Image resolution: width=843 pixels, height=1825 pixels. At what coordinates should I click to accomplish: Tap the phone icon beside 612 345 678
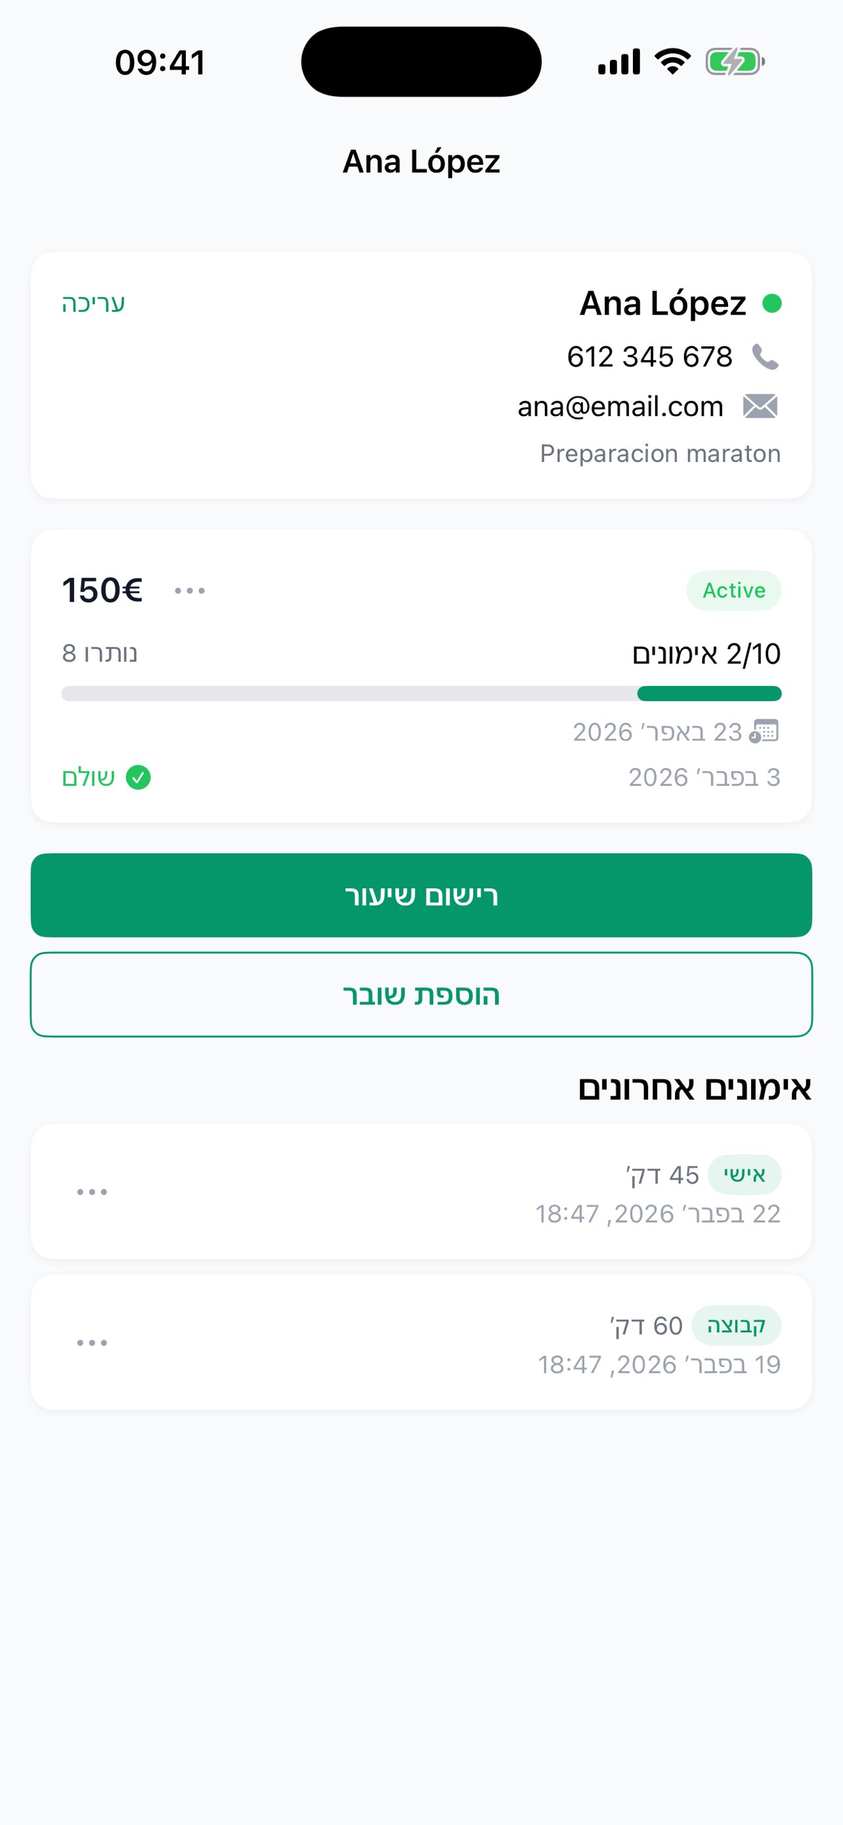click(764, 357)
